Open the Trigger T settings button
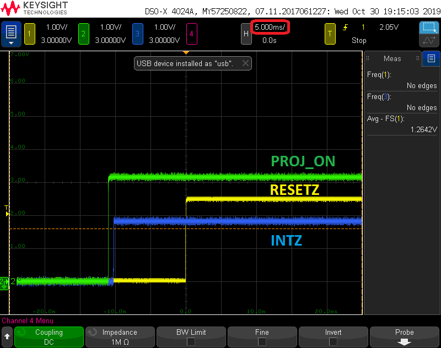The image size is (441, 348). (x=330, y=34)
